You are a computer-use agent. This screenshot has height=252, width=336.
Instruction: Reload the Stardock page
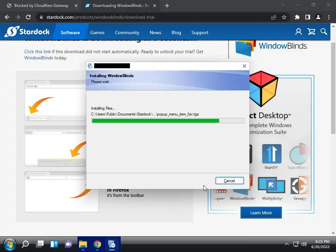tap(28, 17)
